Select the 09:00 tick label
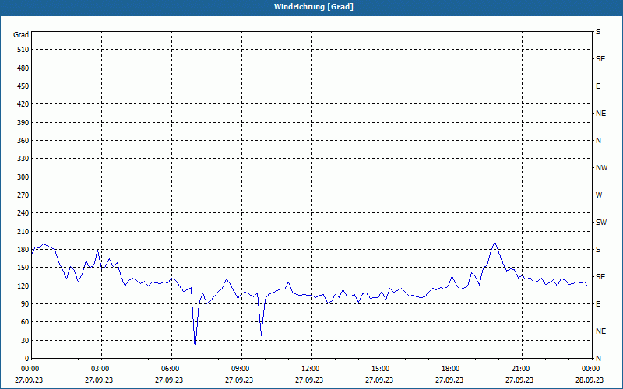The width and height of the screenshot is (623, 389). click(239, 369)
